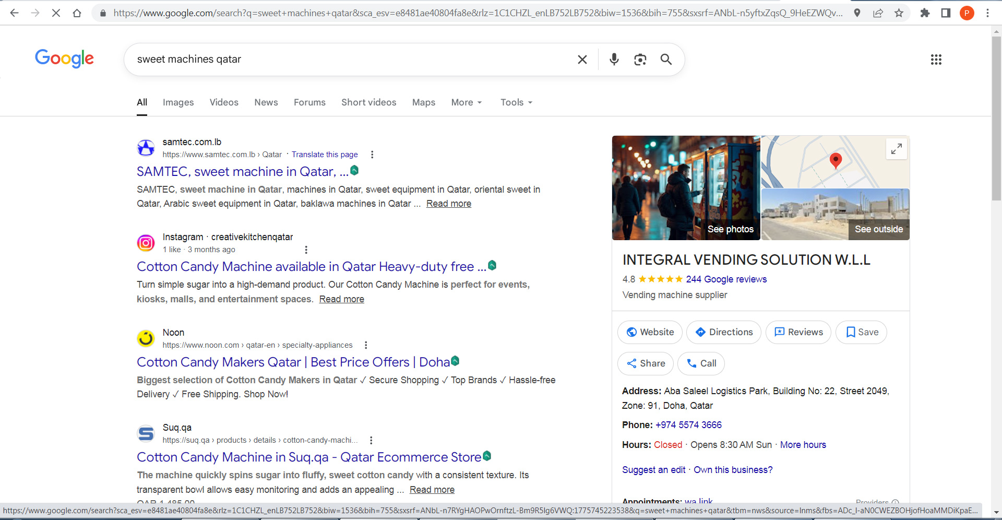Start a voice search with microphone

pos(614,60)
